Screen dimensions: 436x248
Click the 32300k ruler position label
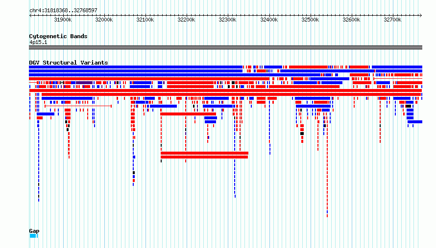tap(227, 20)
